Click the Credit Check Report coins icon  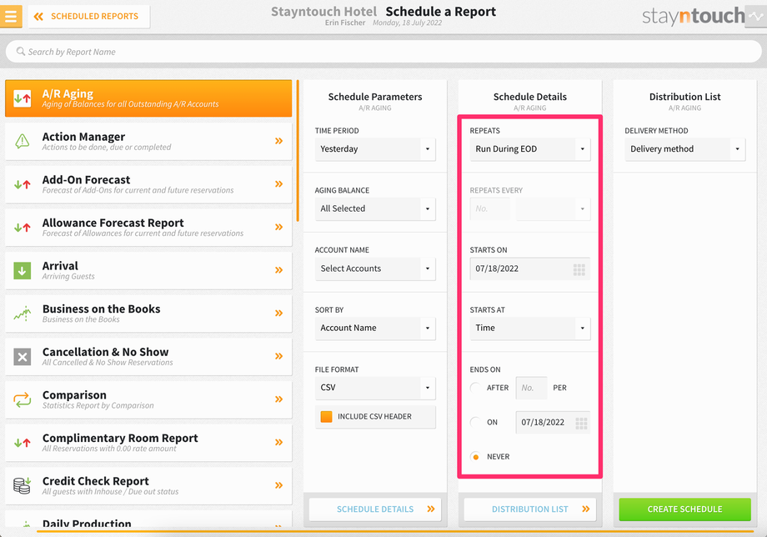click(x=23, y=485)
